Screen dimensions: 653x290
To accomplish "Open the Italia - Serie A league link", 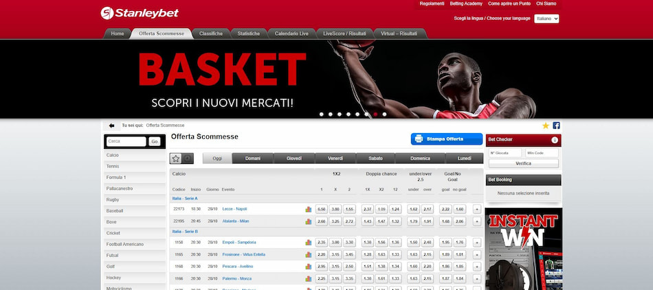I will click(x=185, y=199).
